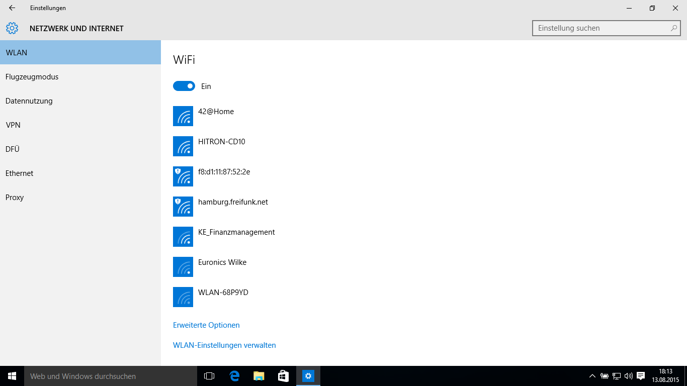Turn off the WiFi toggle switch
This screenshot has height=386, width=687.
(184, 86)
